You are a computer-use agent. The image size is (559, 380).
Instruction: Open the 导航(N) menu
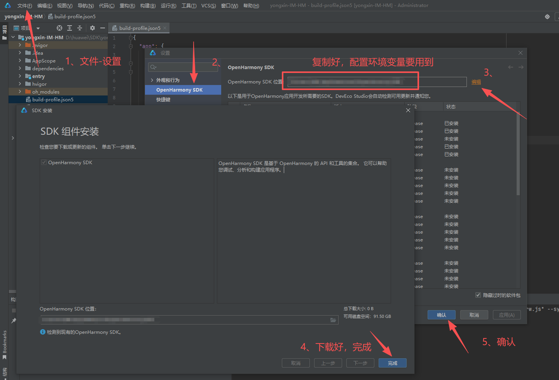pyautogui.click(x=86, y=5)
